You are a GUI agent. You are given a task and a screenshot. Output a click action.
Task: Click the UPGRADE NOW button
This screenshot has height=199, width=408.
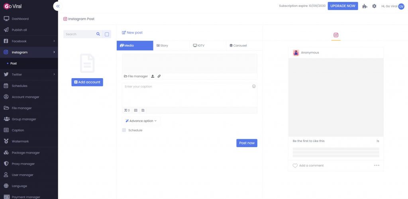coord(343,6)
